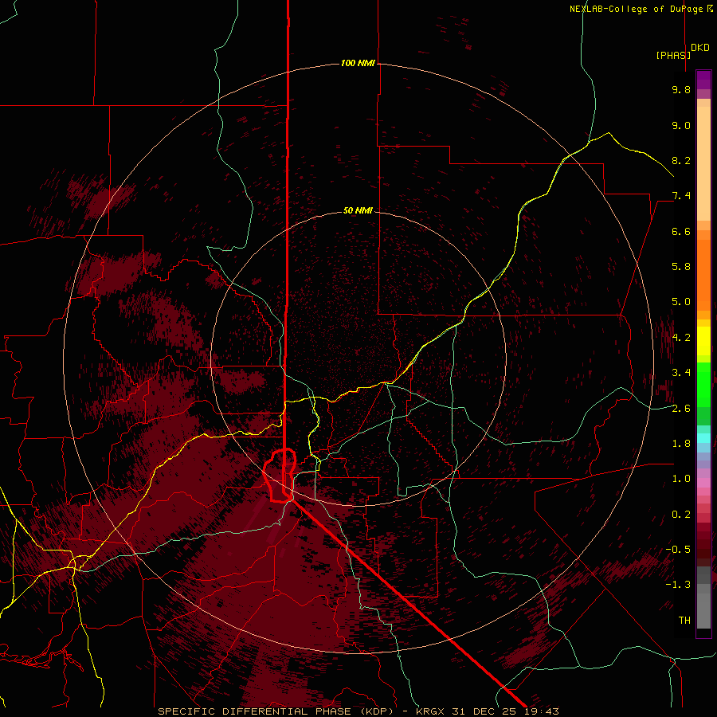The width and height of the screenshot is (717, 717).
Task: Click the 3.4 value on color scale
Action: click(x=681, y=373)
